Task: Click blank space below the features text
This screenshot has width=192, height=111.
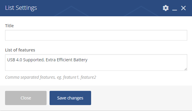Action: pos(96,67)
